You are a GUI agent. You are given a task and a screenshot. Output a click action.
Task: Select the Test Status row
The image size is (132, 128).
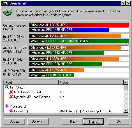64,87
